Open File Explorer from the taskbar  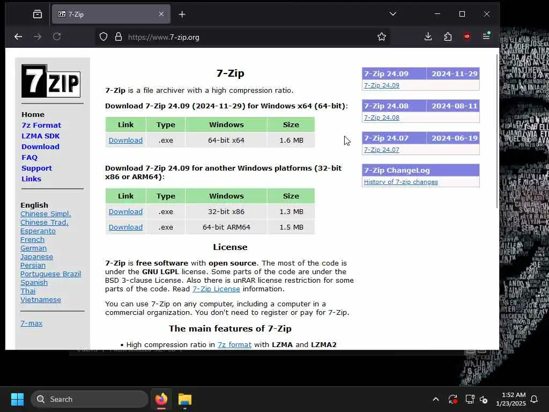coord(185,399)
